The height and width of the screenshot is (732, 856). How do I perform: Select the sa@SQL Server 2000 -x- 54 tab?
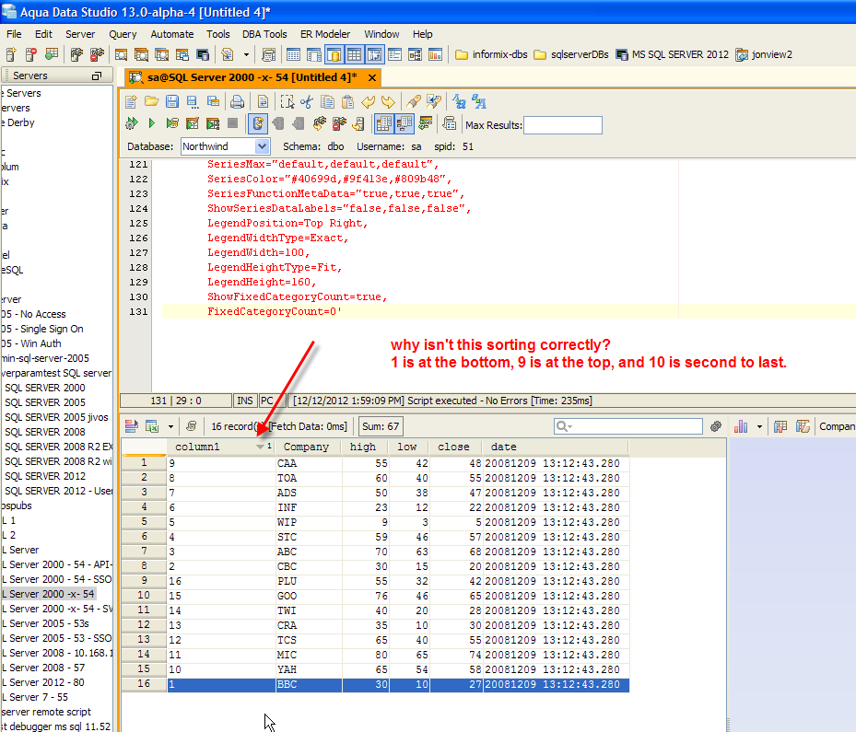tap(252, 77)
